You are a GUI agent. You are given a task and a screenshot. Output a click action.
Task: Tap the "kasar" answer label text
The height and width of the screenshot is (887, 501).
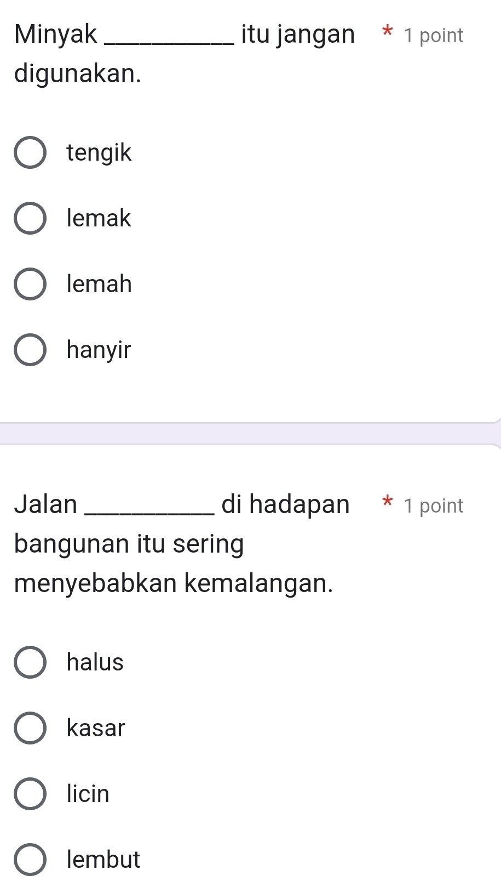point(96,728)
